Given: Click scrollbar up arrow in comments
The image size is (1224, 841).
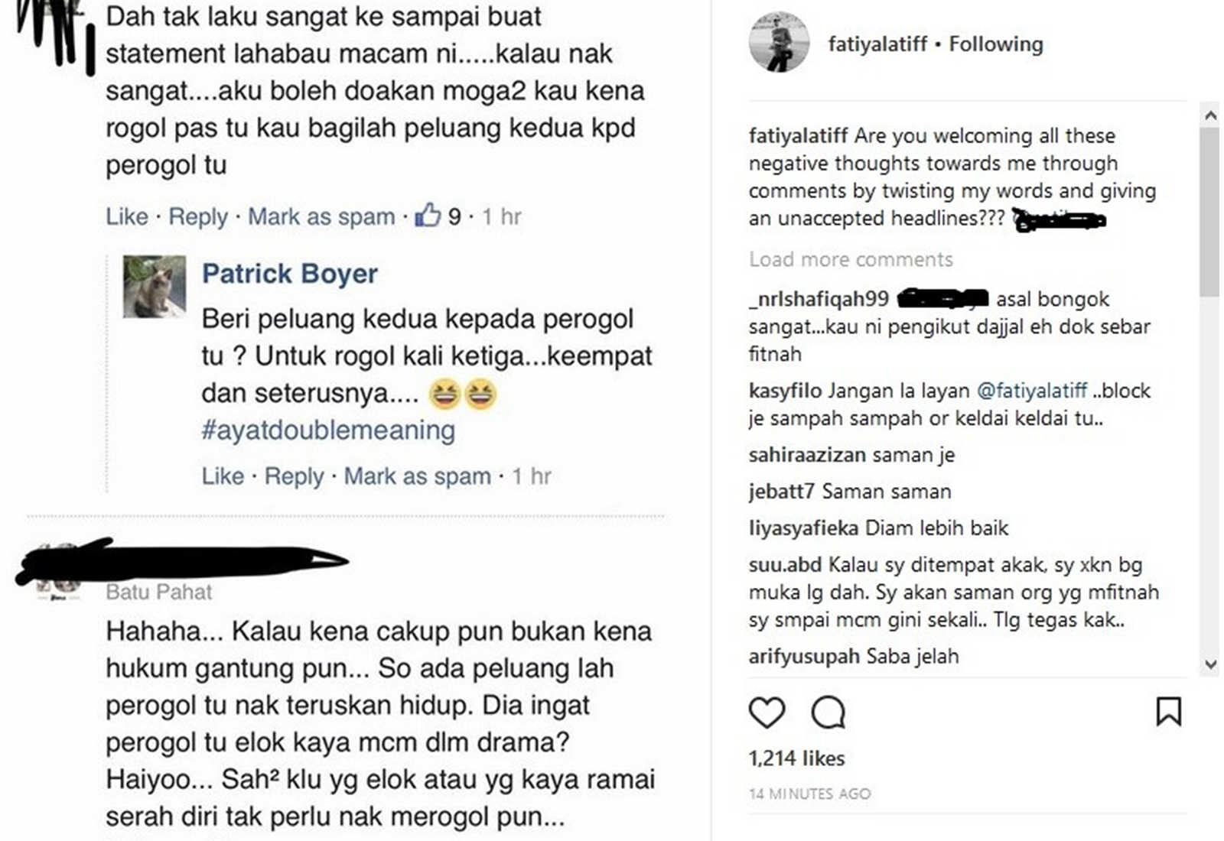Looking at the screenshot, I should pos(1209,115).
